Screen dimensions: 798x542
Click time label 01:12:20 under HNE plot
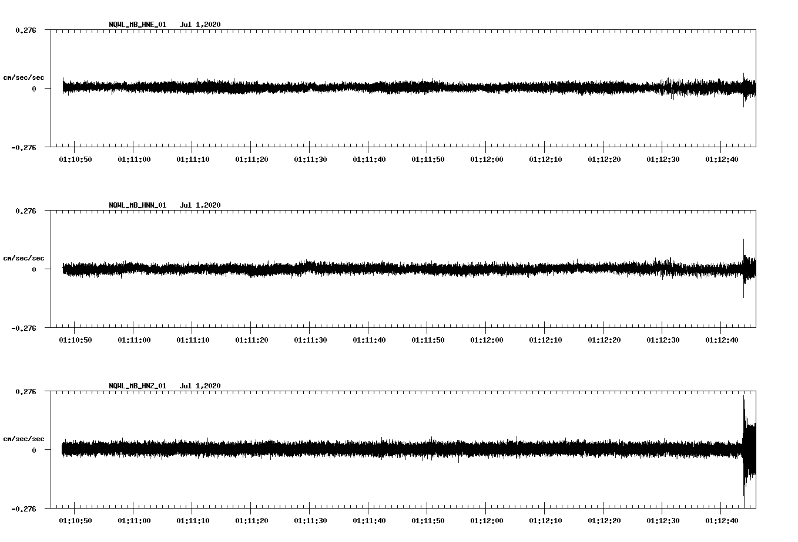tap(604, 160)
